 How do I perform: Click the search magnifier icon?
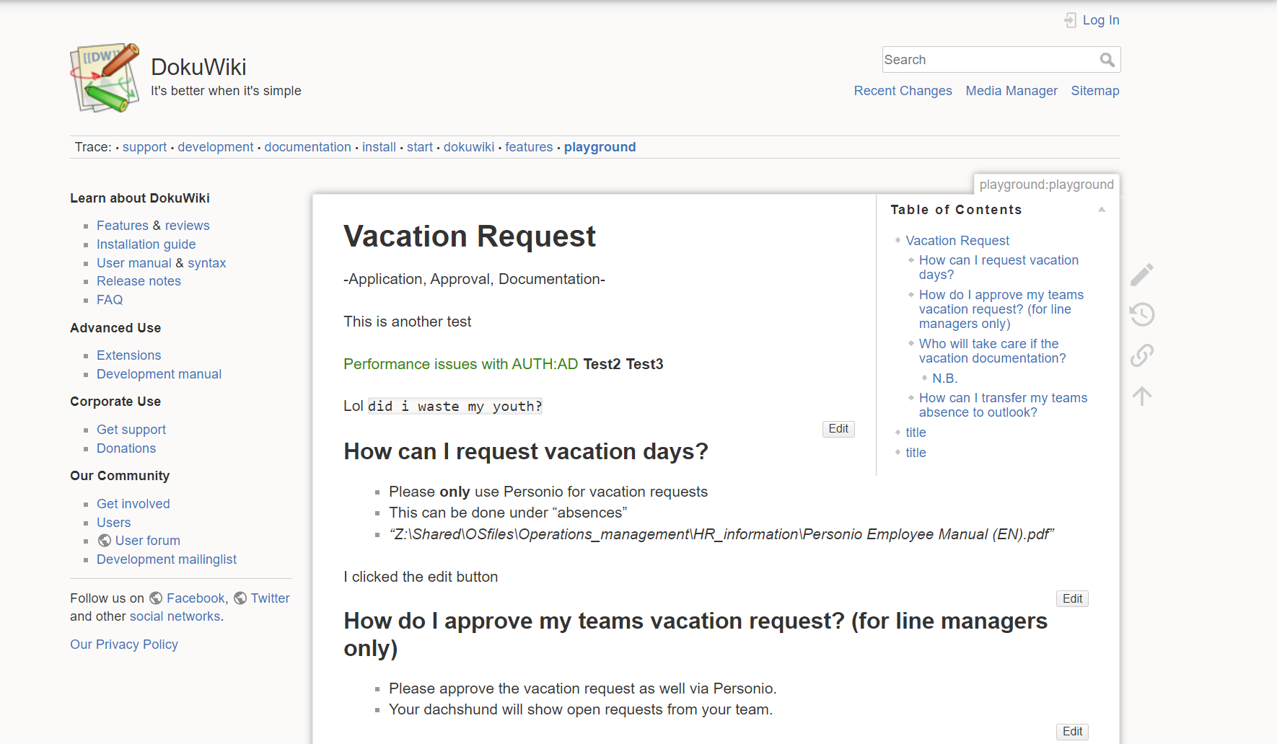point(1107,60)
